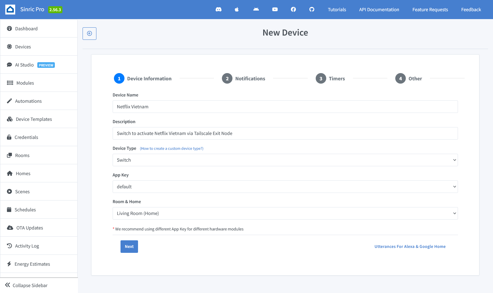This screenshot has width=493, height=293.
Task: Click the Sinric Pro home logo
Action: [10, 10]
